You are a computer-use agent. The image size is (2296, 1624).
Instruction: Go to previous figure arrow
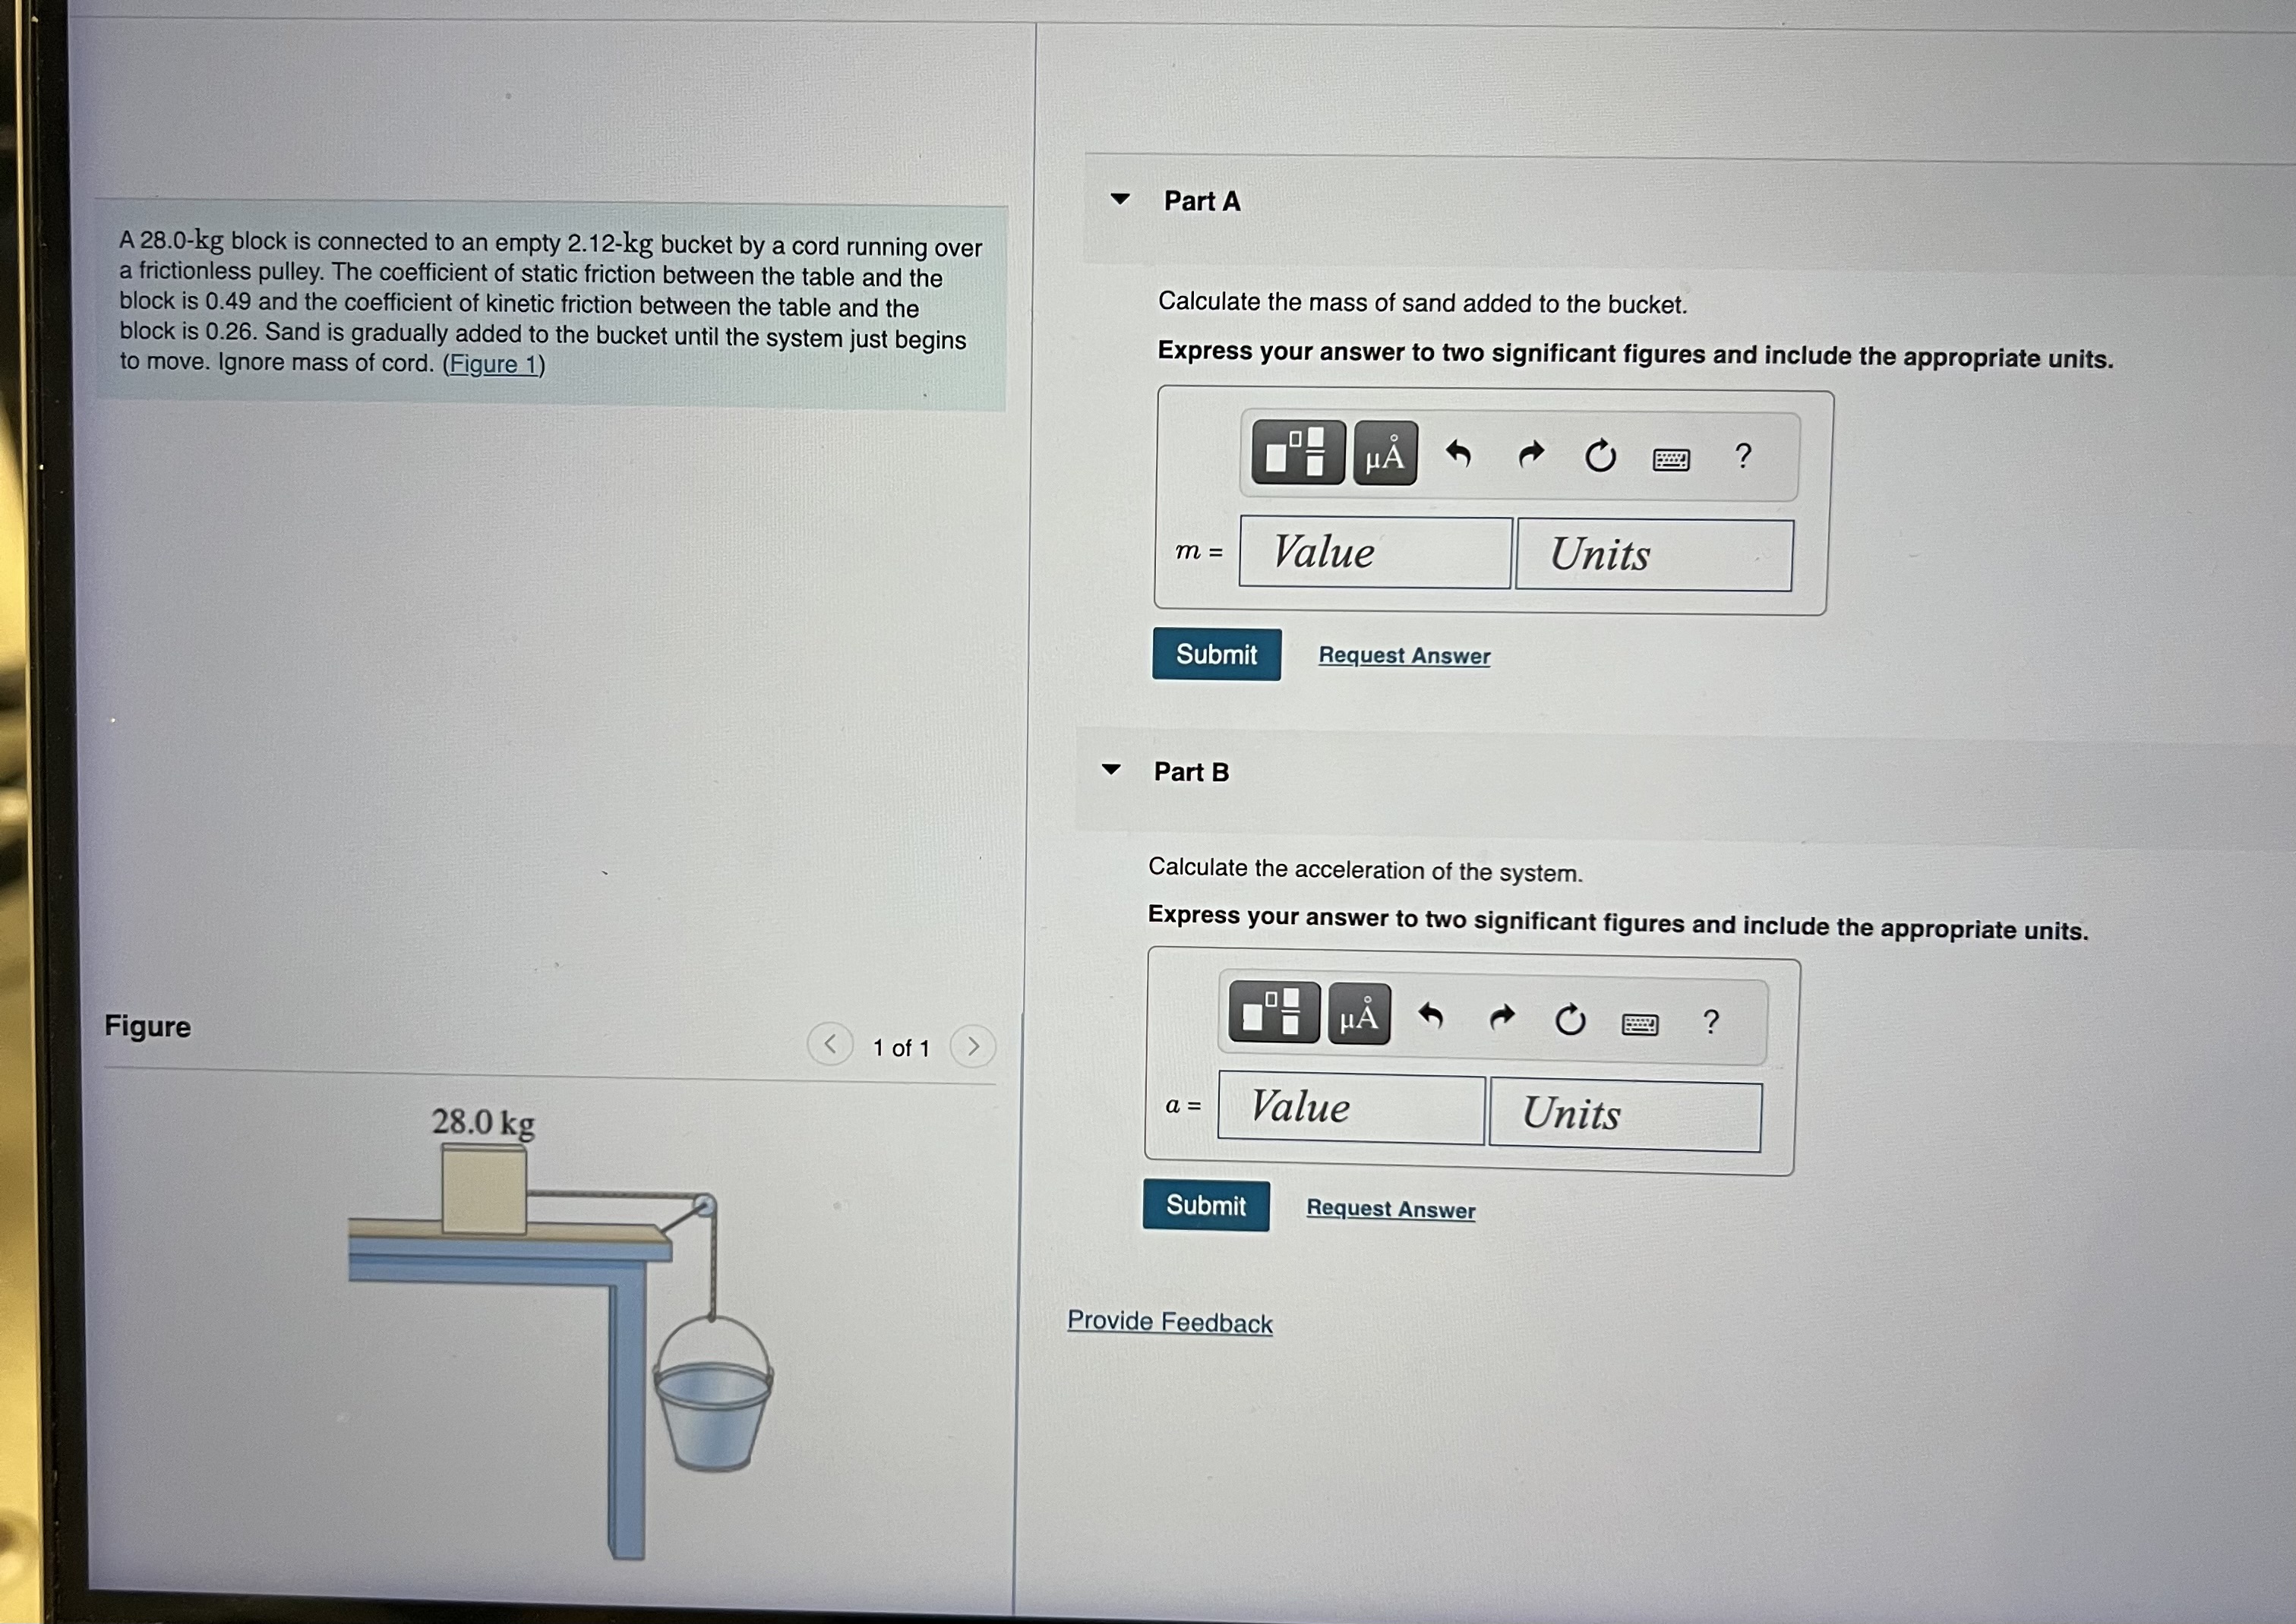[829, 1044]
